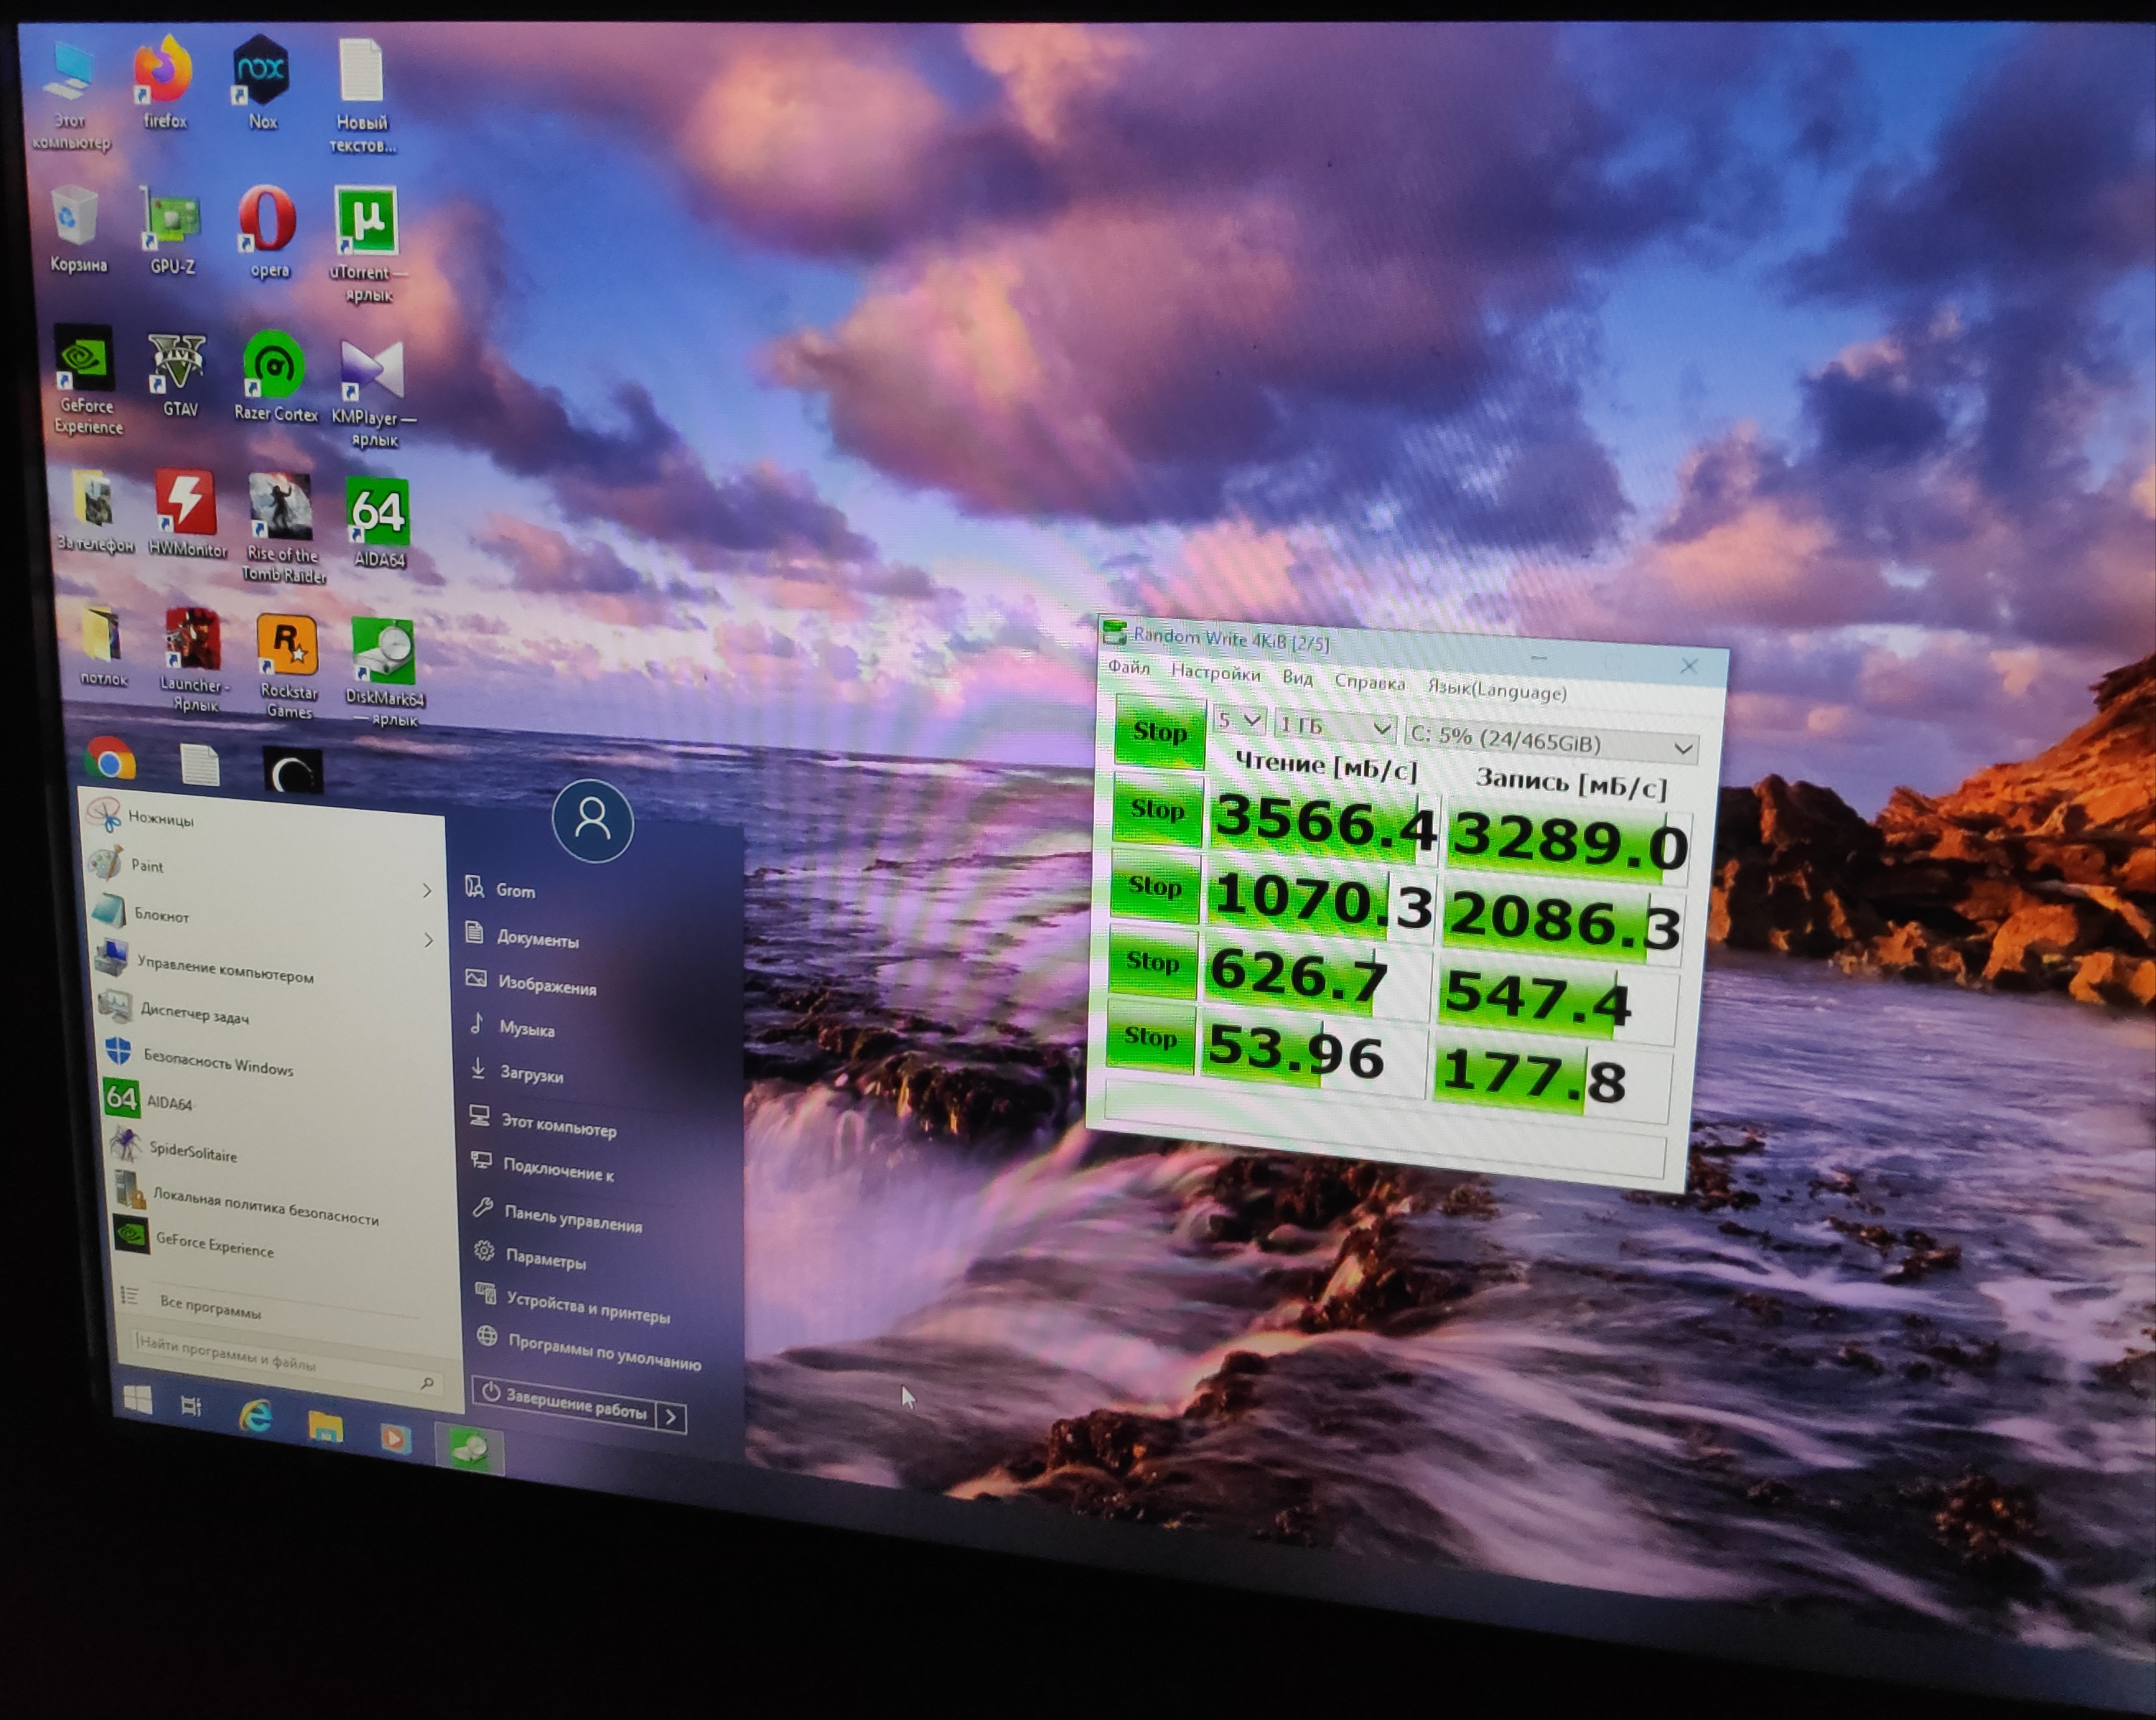Open the drive C: selection dropdown

pyautogui.click(x=1551, y=741)
